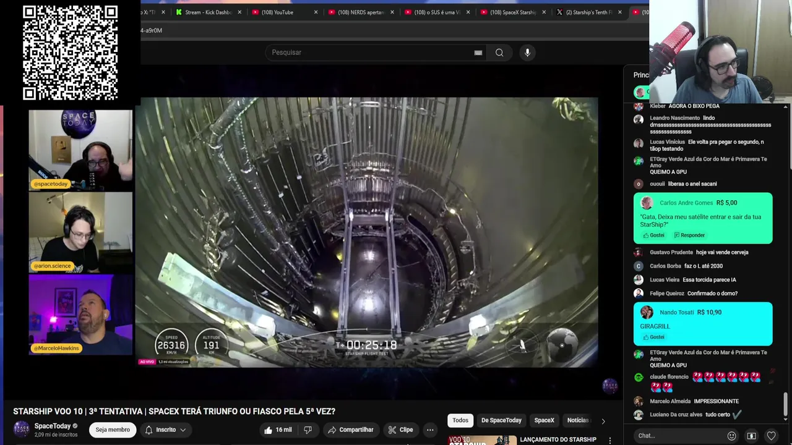Select the Notícias filter chip
This screenshot has height=445, width=792.
click(x=578, y=420)
